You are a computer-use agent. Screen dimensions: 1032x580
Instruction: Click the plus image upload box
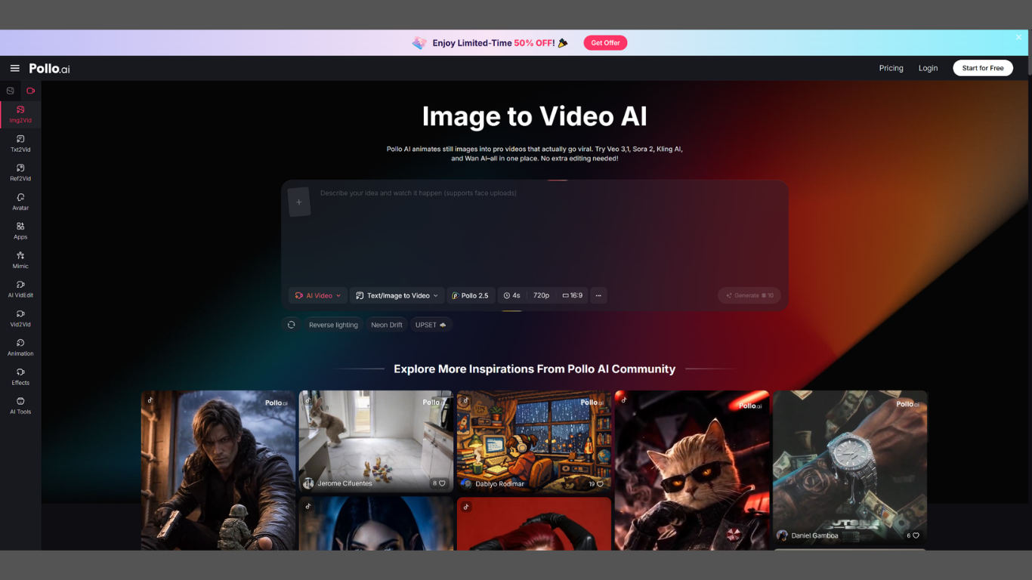point(298,202)
